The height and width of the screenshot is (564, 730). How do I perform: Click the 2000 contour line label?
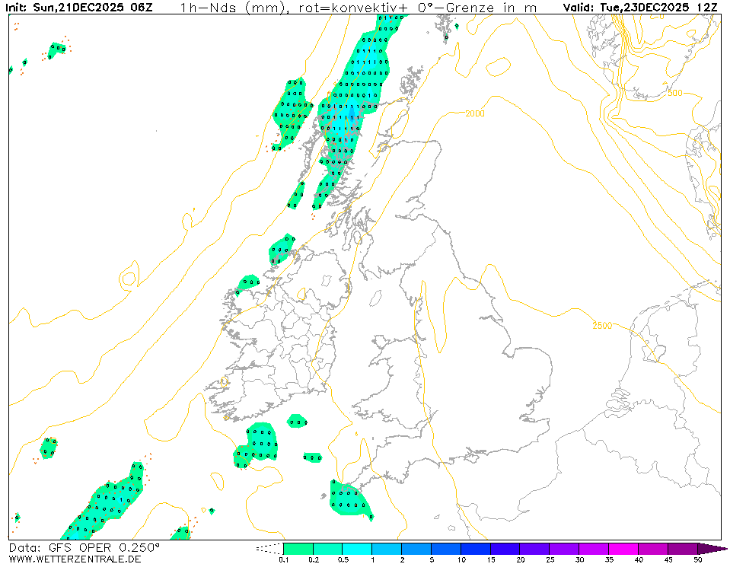[x=474, y=113]
